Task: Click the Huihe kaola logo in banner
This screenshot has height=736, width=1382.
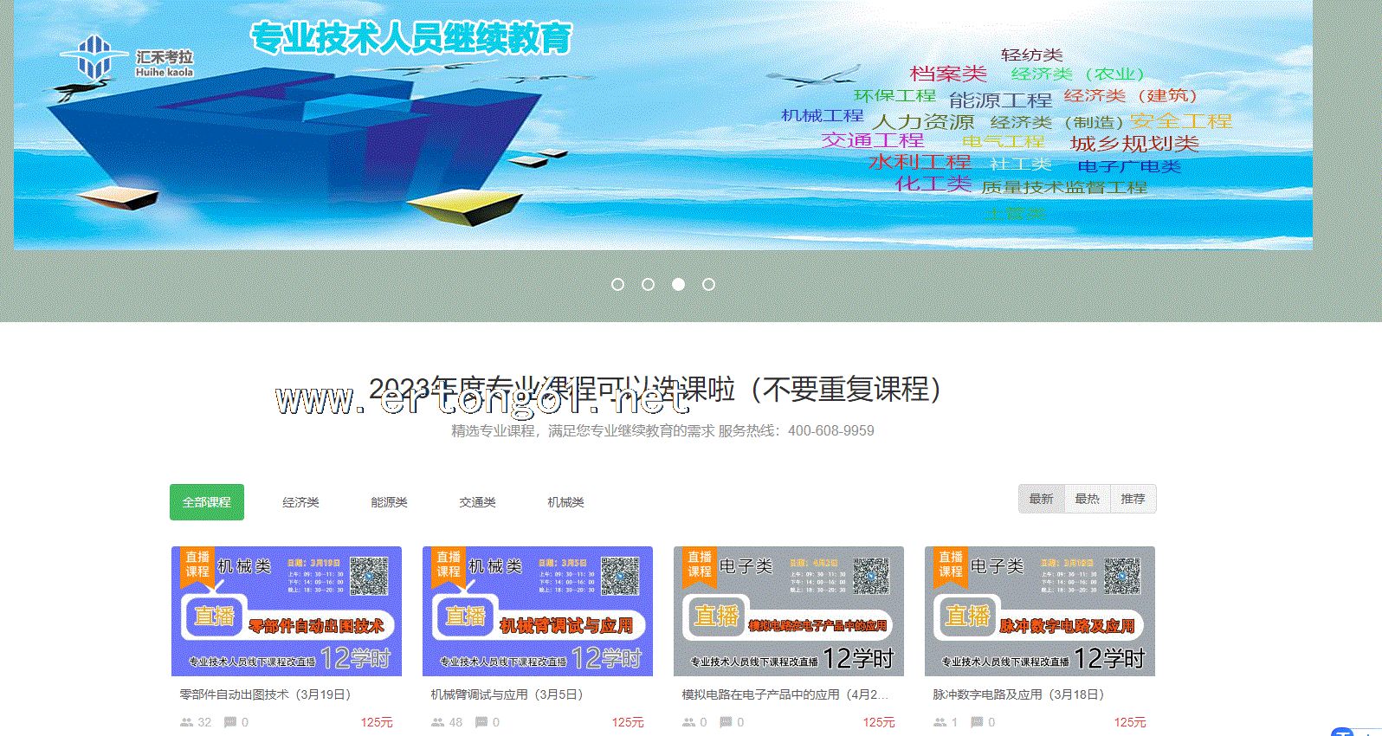Action: (126, 58)
